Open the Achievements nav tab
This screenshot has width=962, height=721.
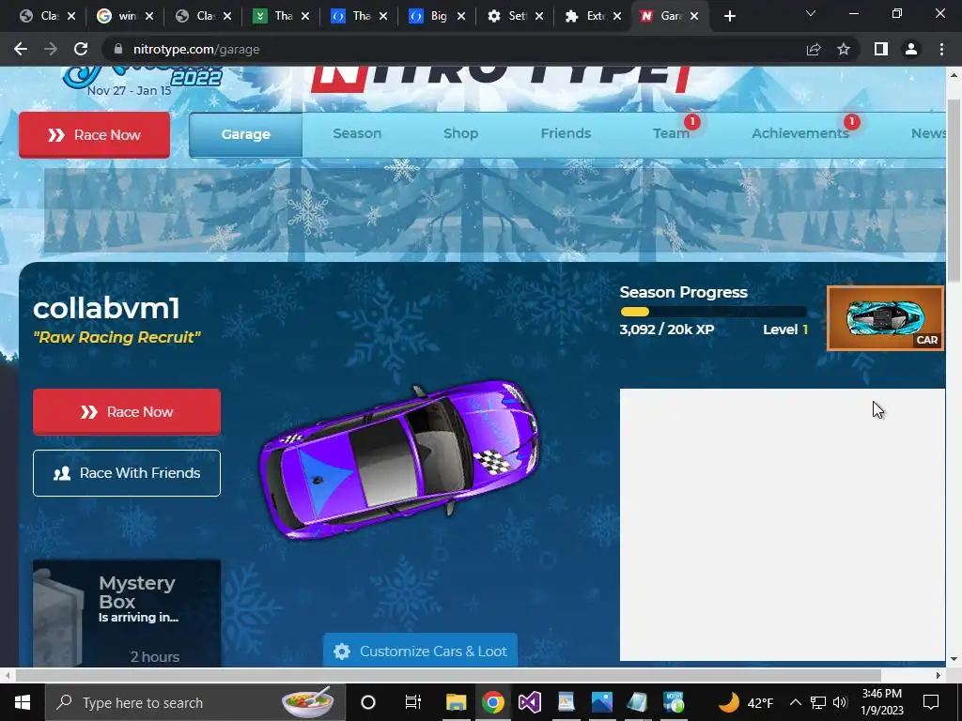pos(800,133)
